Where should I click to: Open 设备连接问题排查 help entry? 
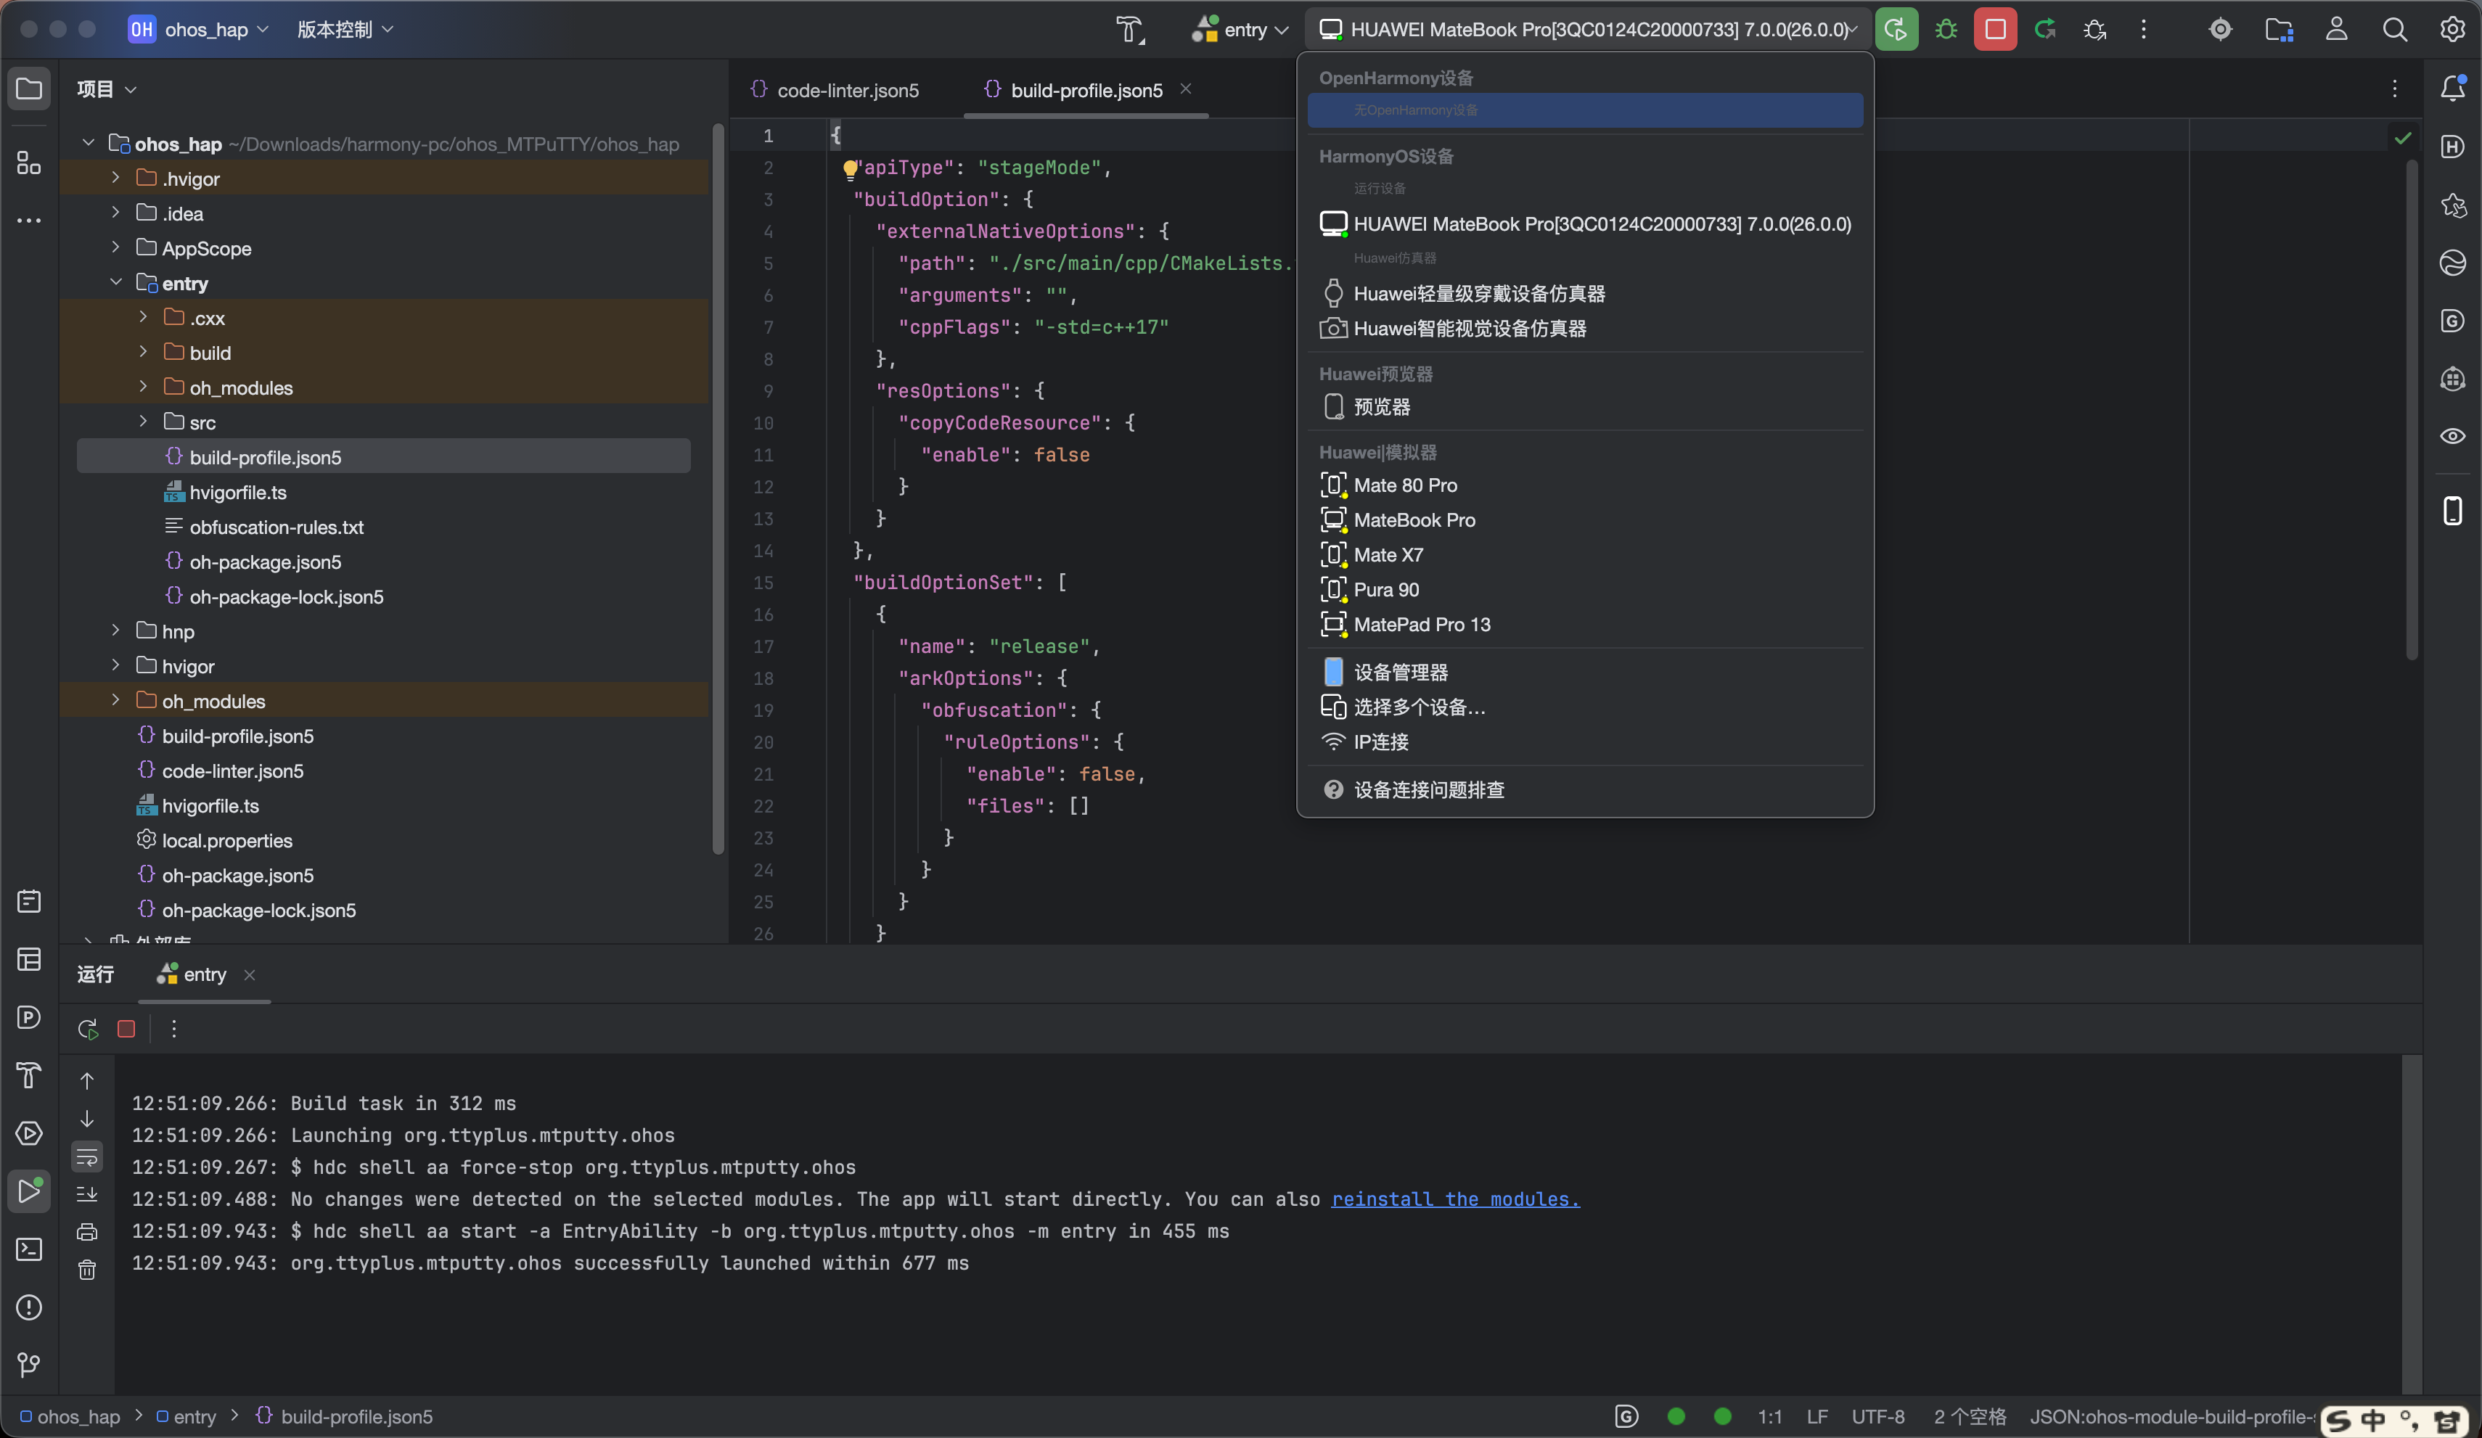click(1586, 790)
